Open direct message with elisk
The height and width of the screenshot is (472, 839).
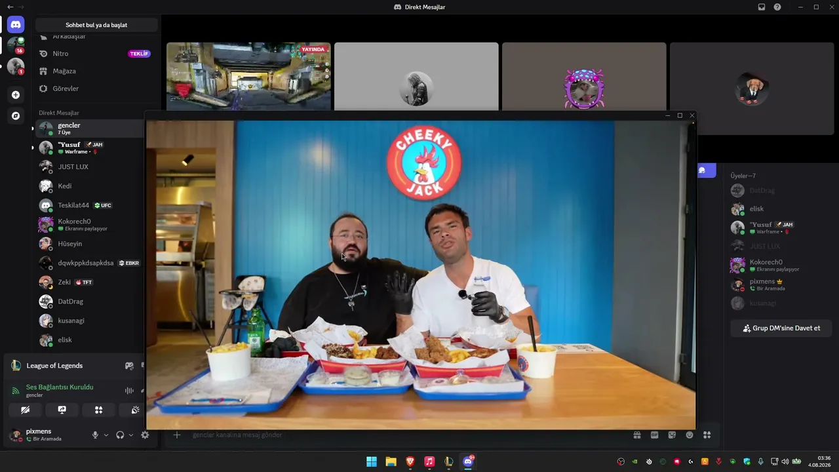point(90,340)
